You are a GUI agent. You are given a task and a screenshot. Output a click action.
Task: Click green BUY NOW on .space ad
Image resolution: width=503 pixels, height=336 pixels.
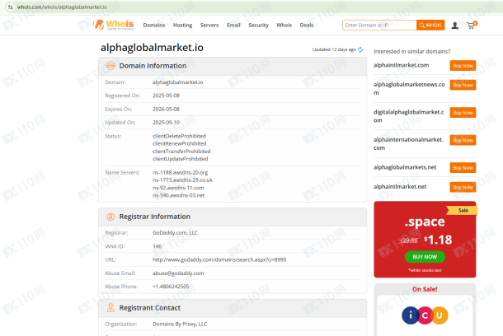[425, 257]
